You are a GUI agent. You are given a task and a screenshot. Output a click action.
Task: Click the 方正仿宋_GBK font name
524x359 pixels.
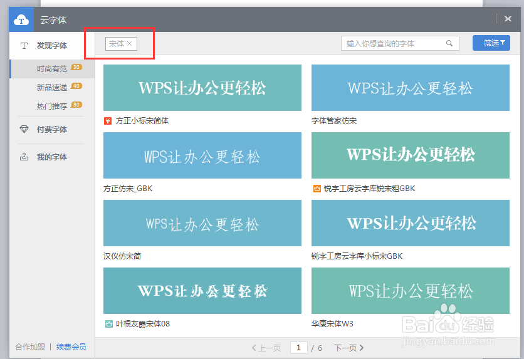tap(128, 189)
